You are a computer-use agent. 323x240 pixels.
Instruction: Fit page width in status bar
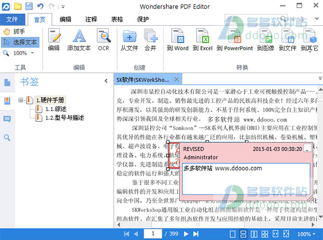[x=275, y=234]
